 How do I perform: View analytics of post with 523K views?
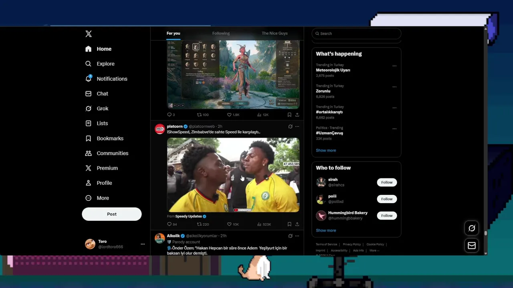[264, 224]
